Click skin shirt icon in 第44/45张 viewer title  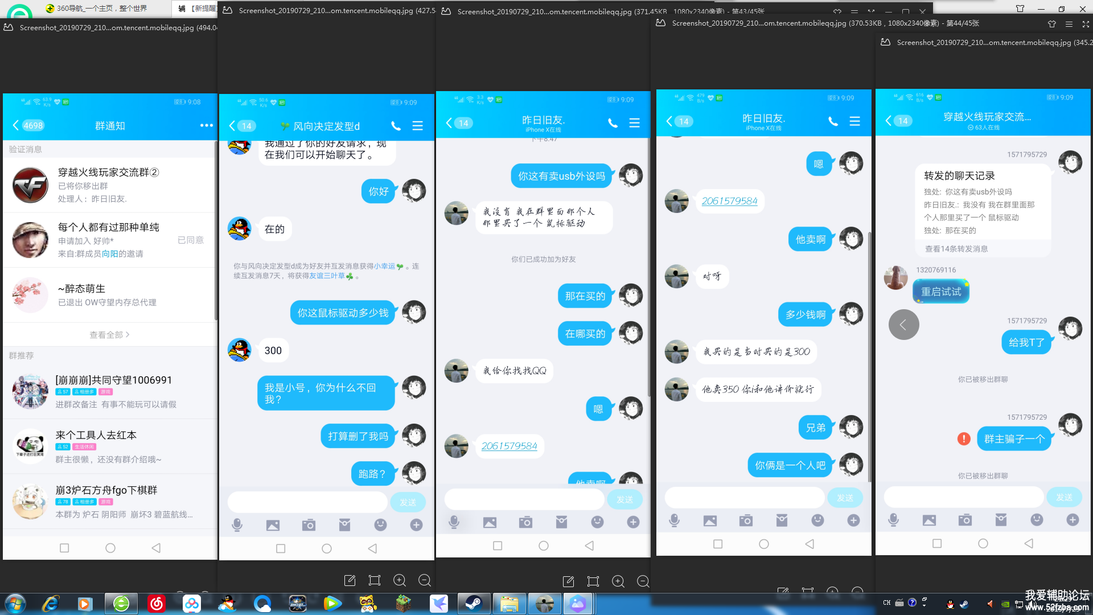coord(1051,24)
